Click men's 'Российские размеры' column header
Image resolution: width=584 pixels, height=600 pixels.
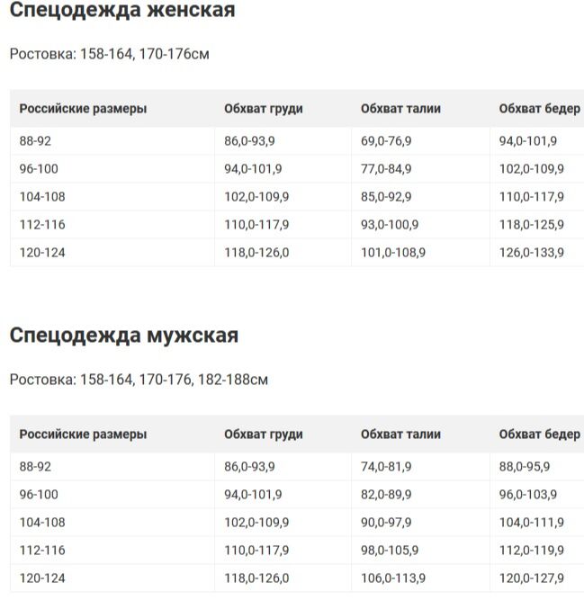click(x=83, y=434)
